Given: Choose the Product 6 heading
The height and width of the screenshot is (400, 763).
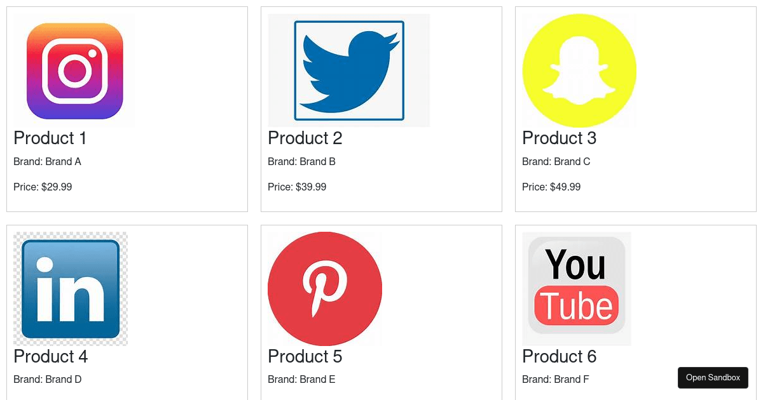Looking at the screenshot, I should (560, 356).
